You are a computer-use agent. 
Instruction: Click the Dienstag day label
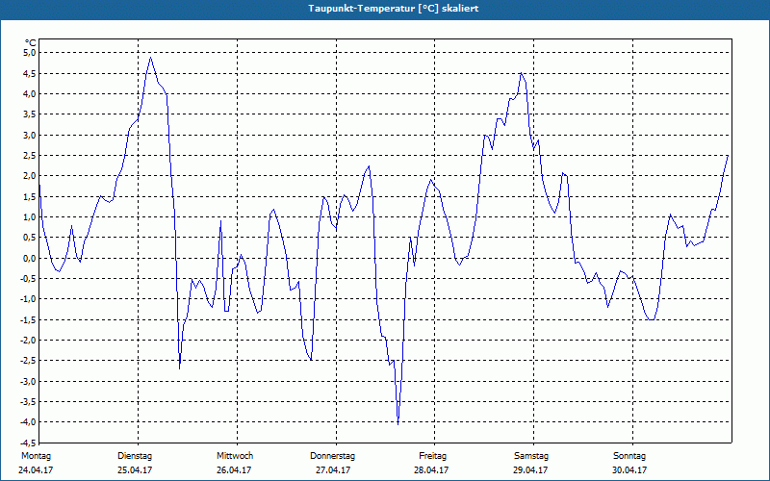pyautogui.click(x=135, y=456)
